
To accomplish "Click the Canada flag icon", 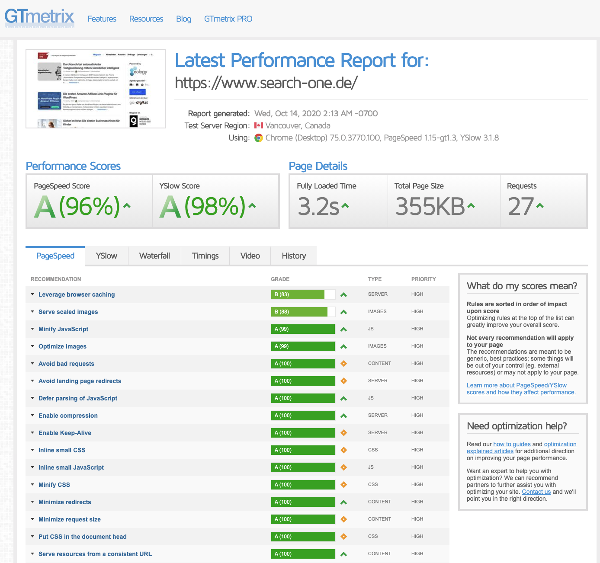I will [259, 125].
